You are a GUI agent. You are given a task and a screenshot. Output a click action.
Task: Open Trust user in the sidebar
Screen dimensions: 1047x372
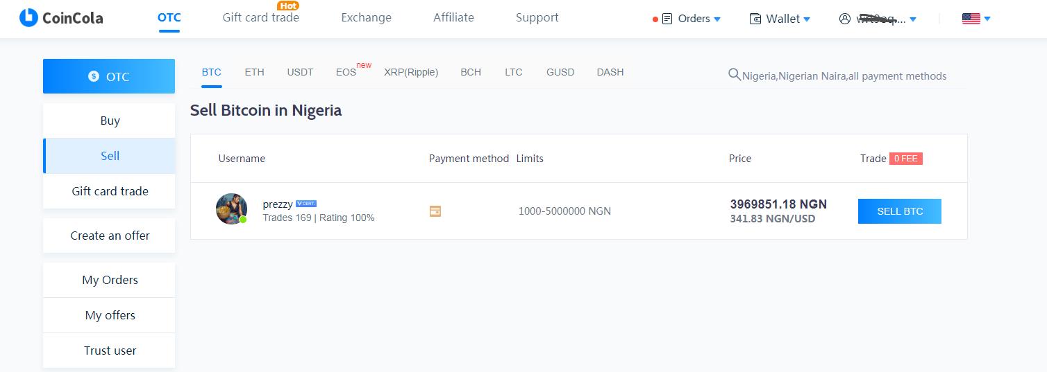tap(109, 351)
